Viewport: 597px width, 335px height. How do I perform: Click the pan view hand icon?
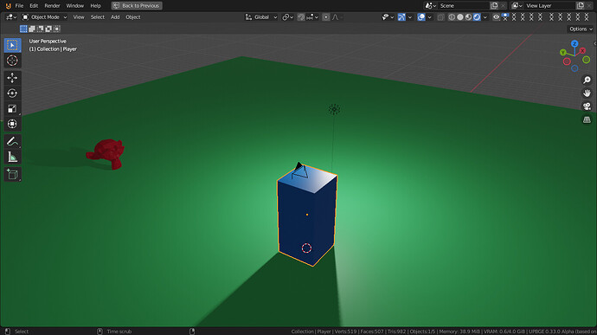[x=587, y=93]
